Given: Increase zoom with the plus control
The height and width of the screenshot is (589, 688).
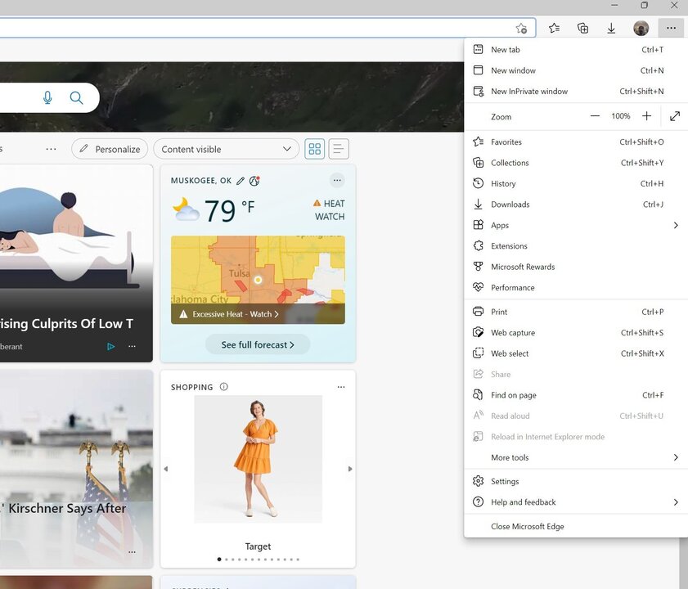Looking at the screenshot, I should pos(646,115).
